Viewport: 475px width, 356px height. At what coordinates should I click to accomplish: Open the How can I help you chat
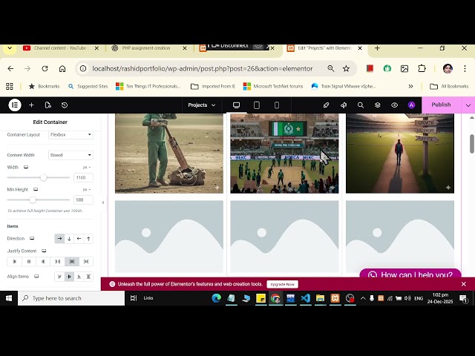pos(410,274)
